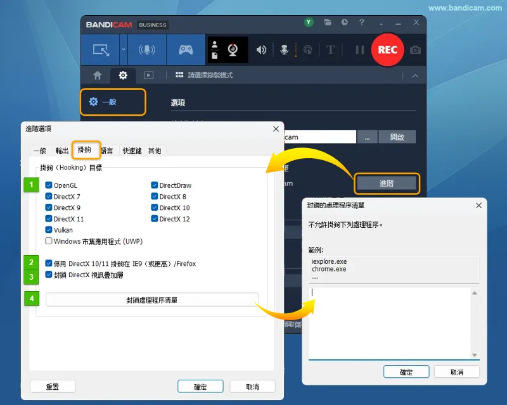Take screenshot with camera icon
Image resolution: width=507 pixels, height=405 pixels.
coord(415,50)
